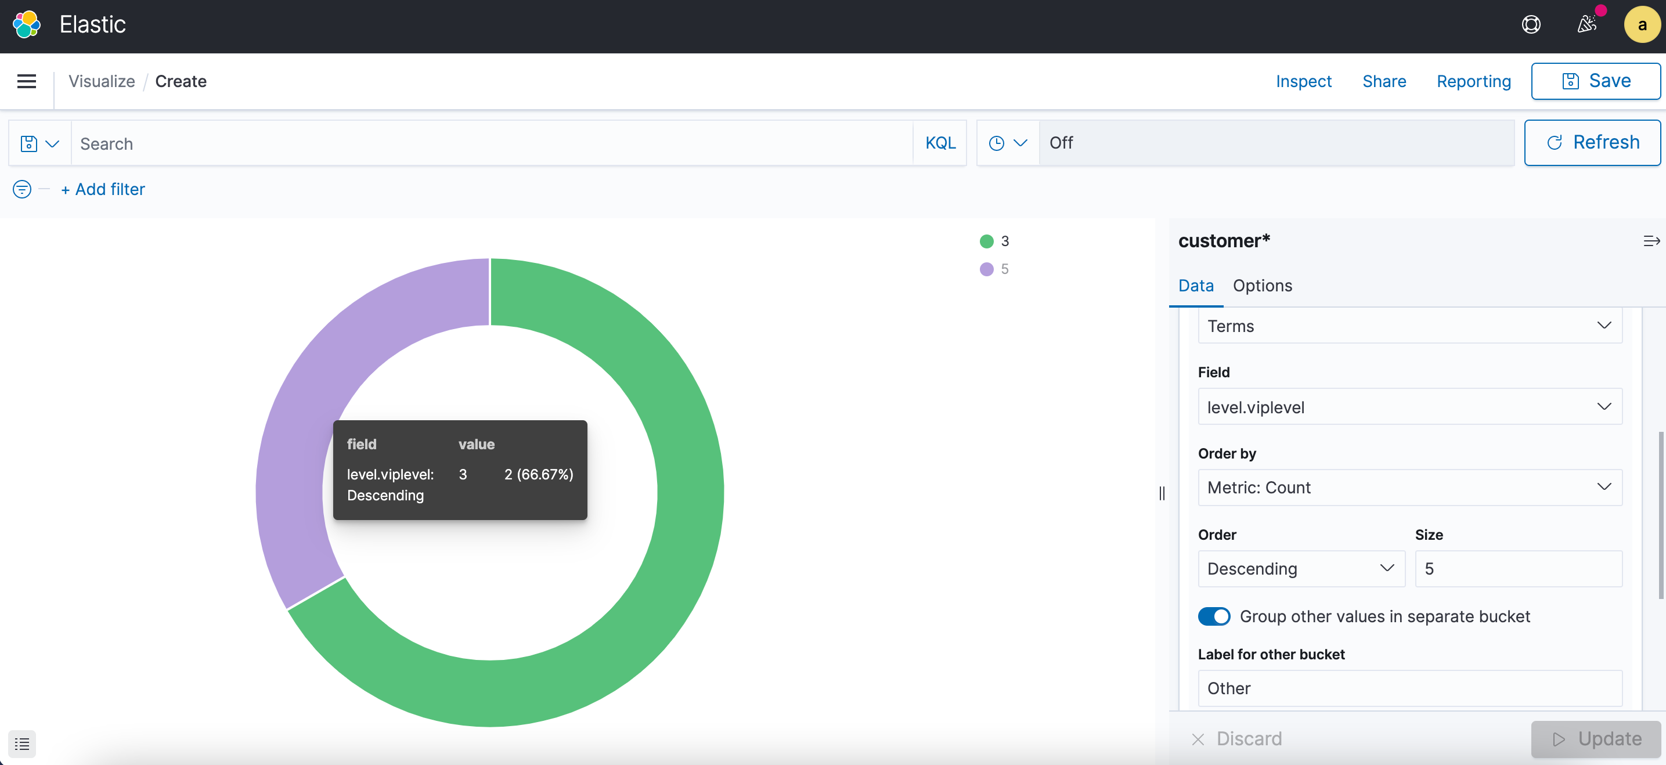Discard the editor changes
This screenshot has width=1666, height=765.
tap(1236, 738)
